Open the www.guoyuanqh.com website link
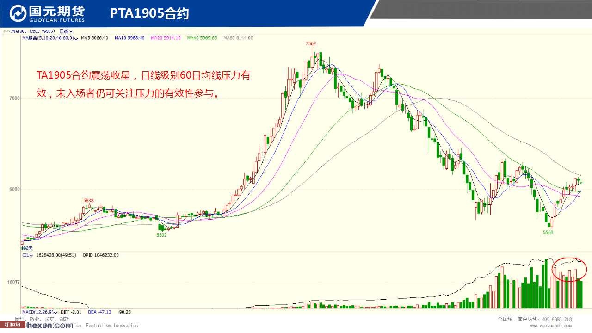The height and width of the screenshot is (333, 592). pyautogui.click(x=550, y=326)
